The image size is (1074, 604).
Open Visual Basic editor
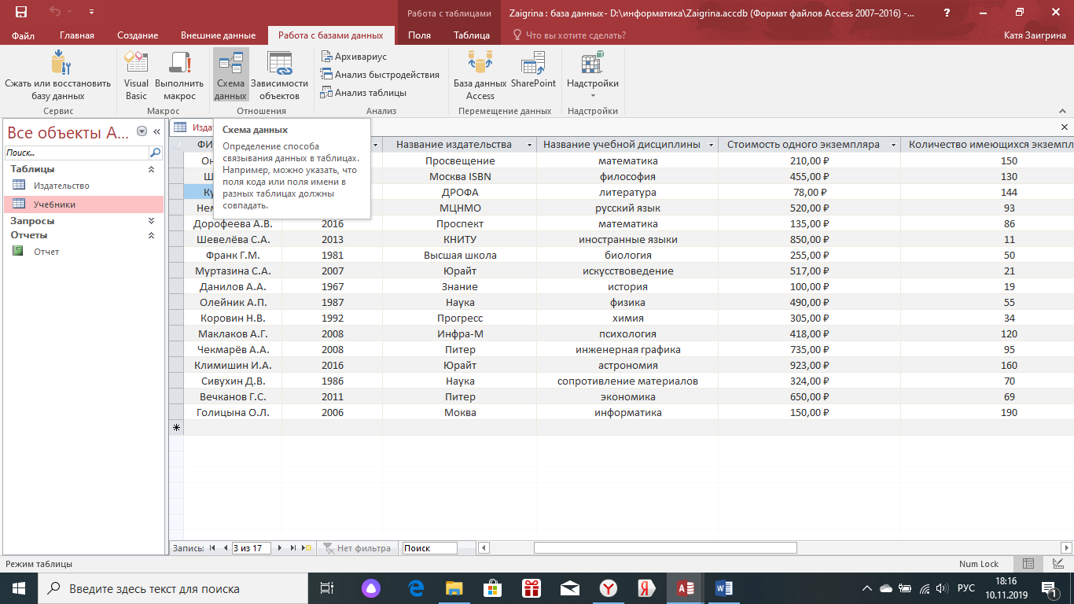[x=136, y=75]
